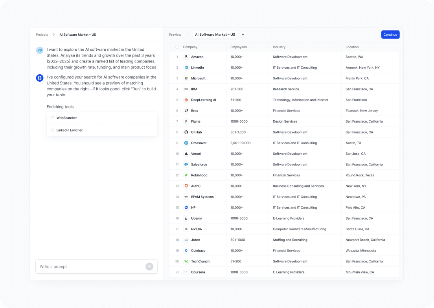
Task: Click the Salesforce cloud logo icon
Action: click(x=186, y=165)
